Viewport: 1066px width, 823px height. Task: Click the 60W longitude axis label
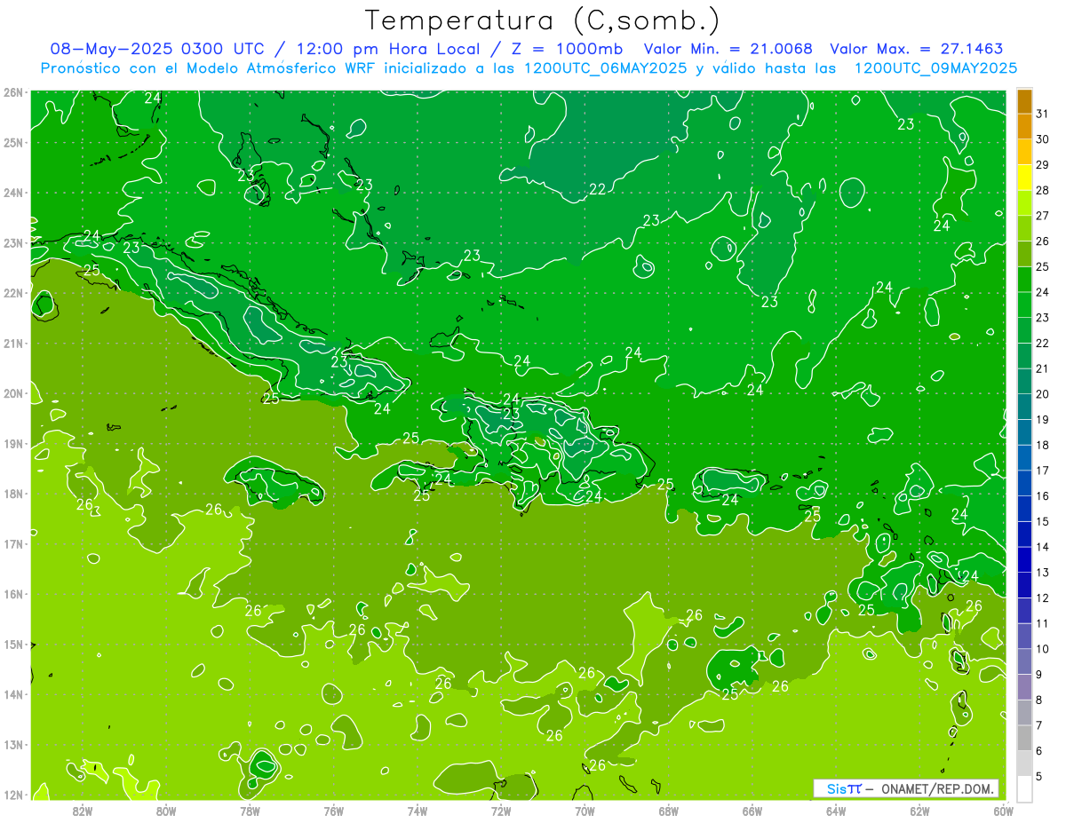pos(1004,811)
